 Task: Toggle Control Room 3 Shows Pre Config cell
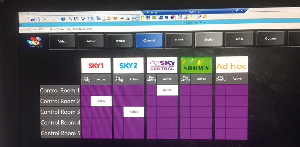pos(185,112)
